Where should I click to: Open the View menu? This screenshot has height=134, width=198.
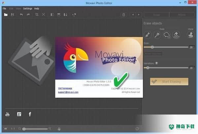click(x=18, y=9)
